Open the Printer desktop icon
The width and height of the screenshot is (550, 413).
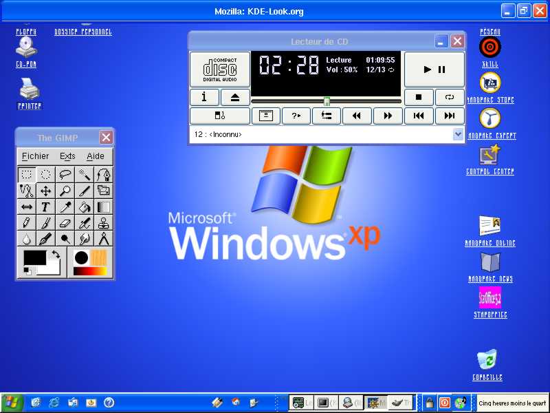(x=30, y=94)
